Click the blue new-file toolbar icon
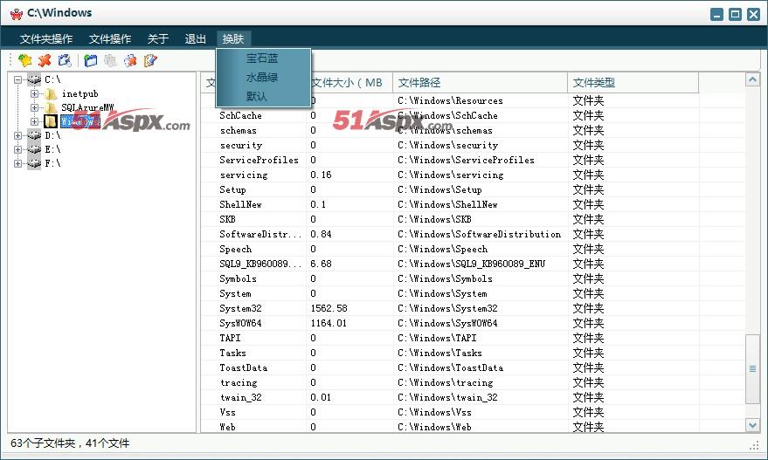The height and width of the screenshot is (460, 768). [91, 60]
